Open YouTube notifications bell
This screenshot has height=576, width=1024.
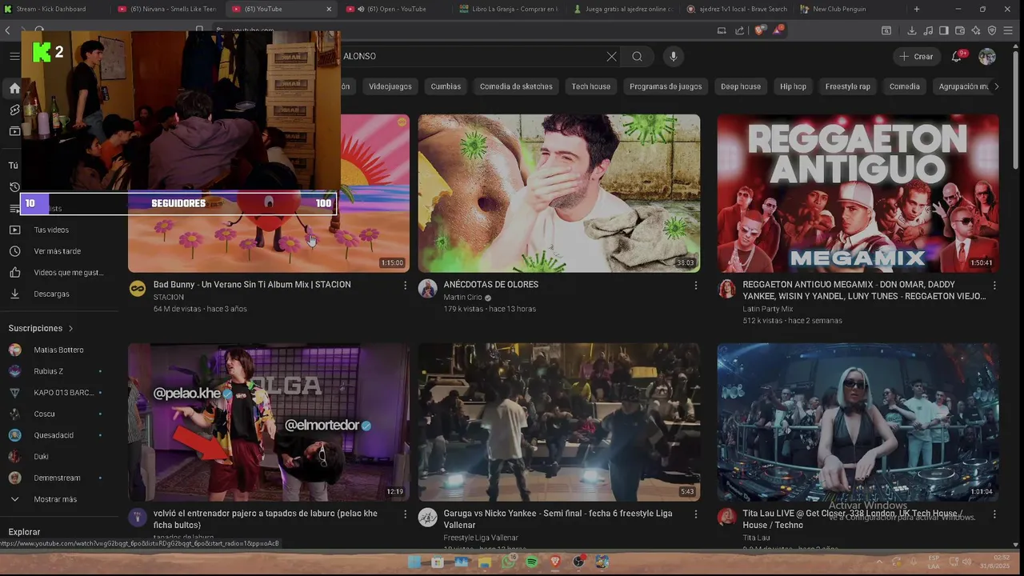tap(957, 56)
